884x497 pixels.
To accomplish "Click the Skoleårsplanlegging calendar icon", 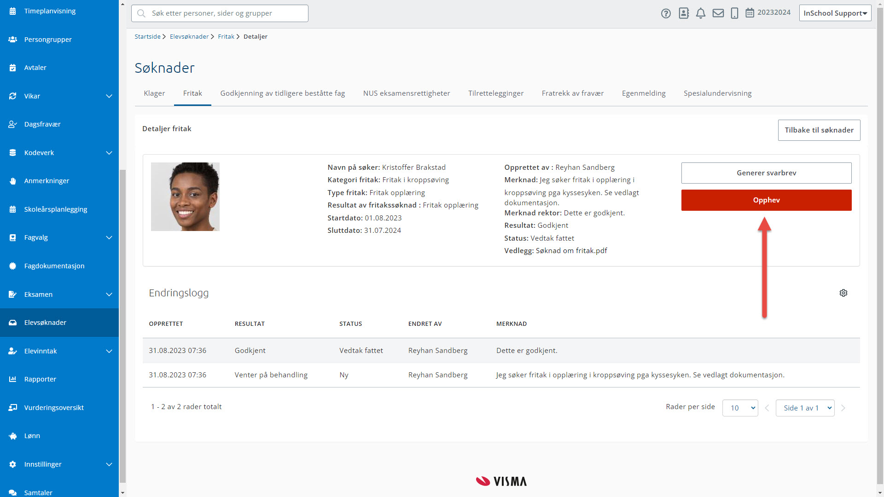I will coord(13,209).
